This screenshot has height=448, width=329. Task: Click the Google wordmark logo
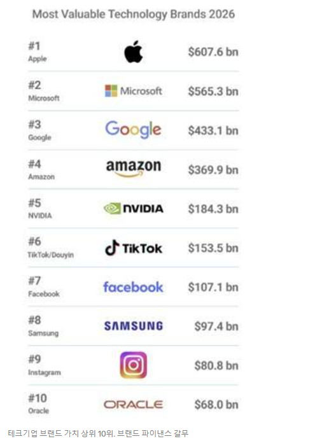[133, 129]
